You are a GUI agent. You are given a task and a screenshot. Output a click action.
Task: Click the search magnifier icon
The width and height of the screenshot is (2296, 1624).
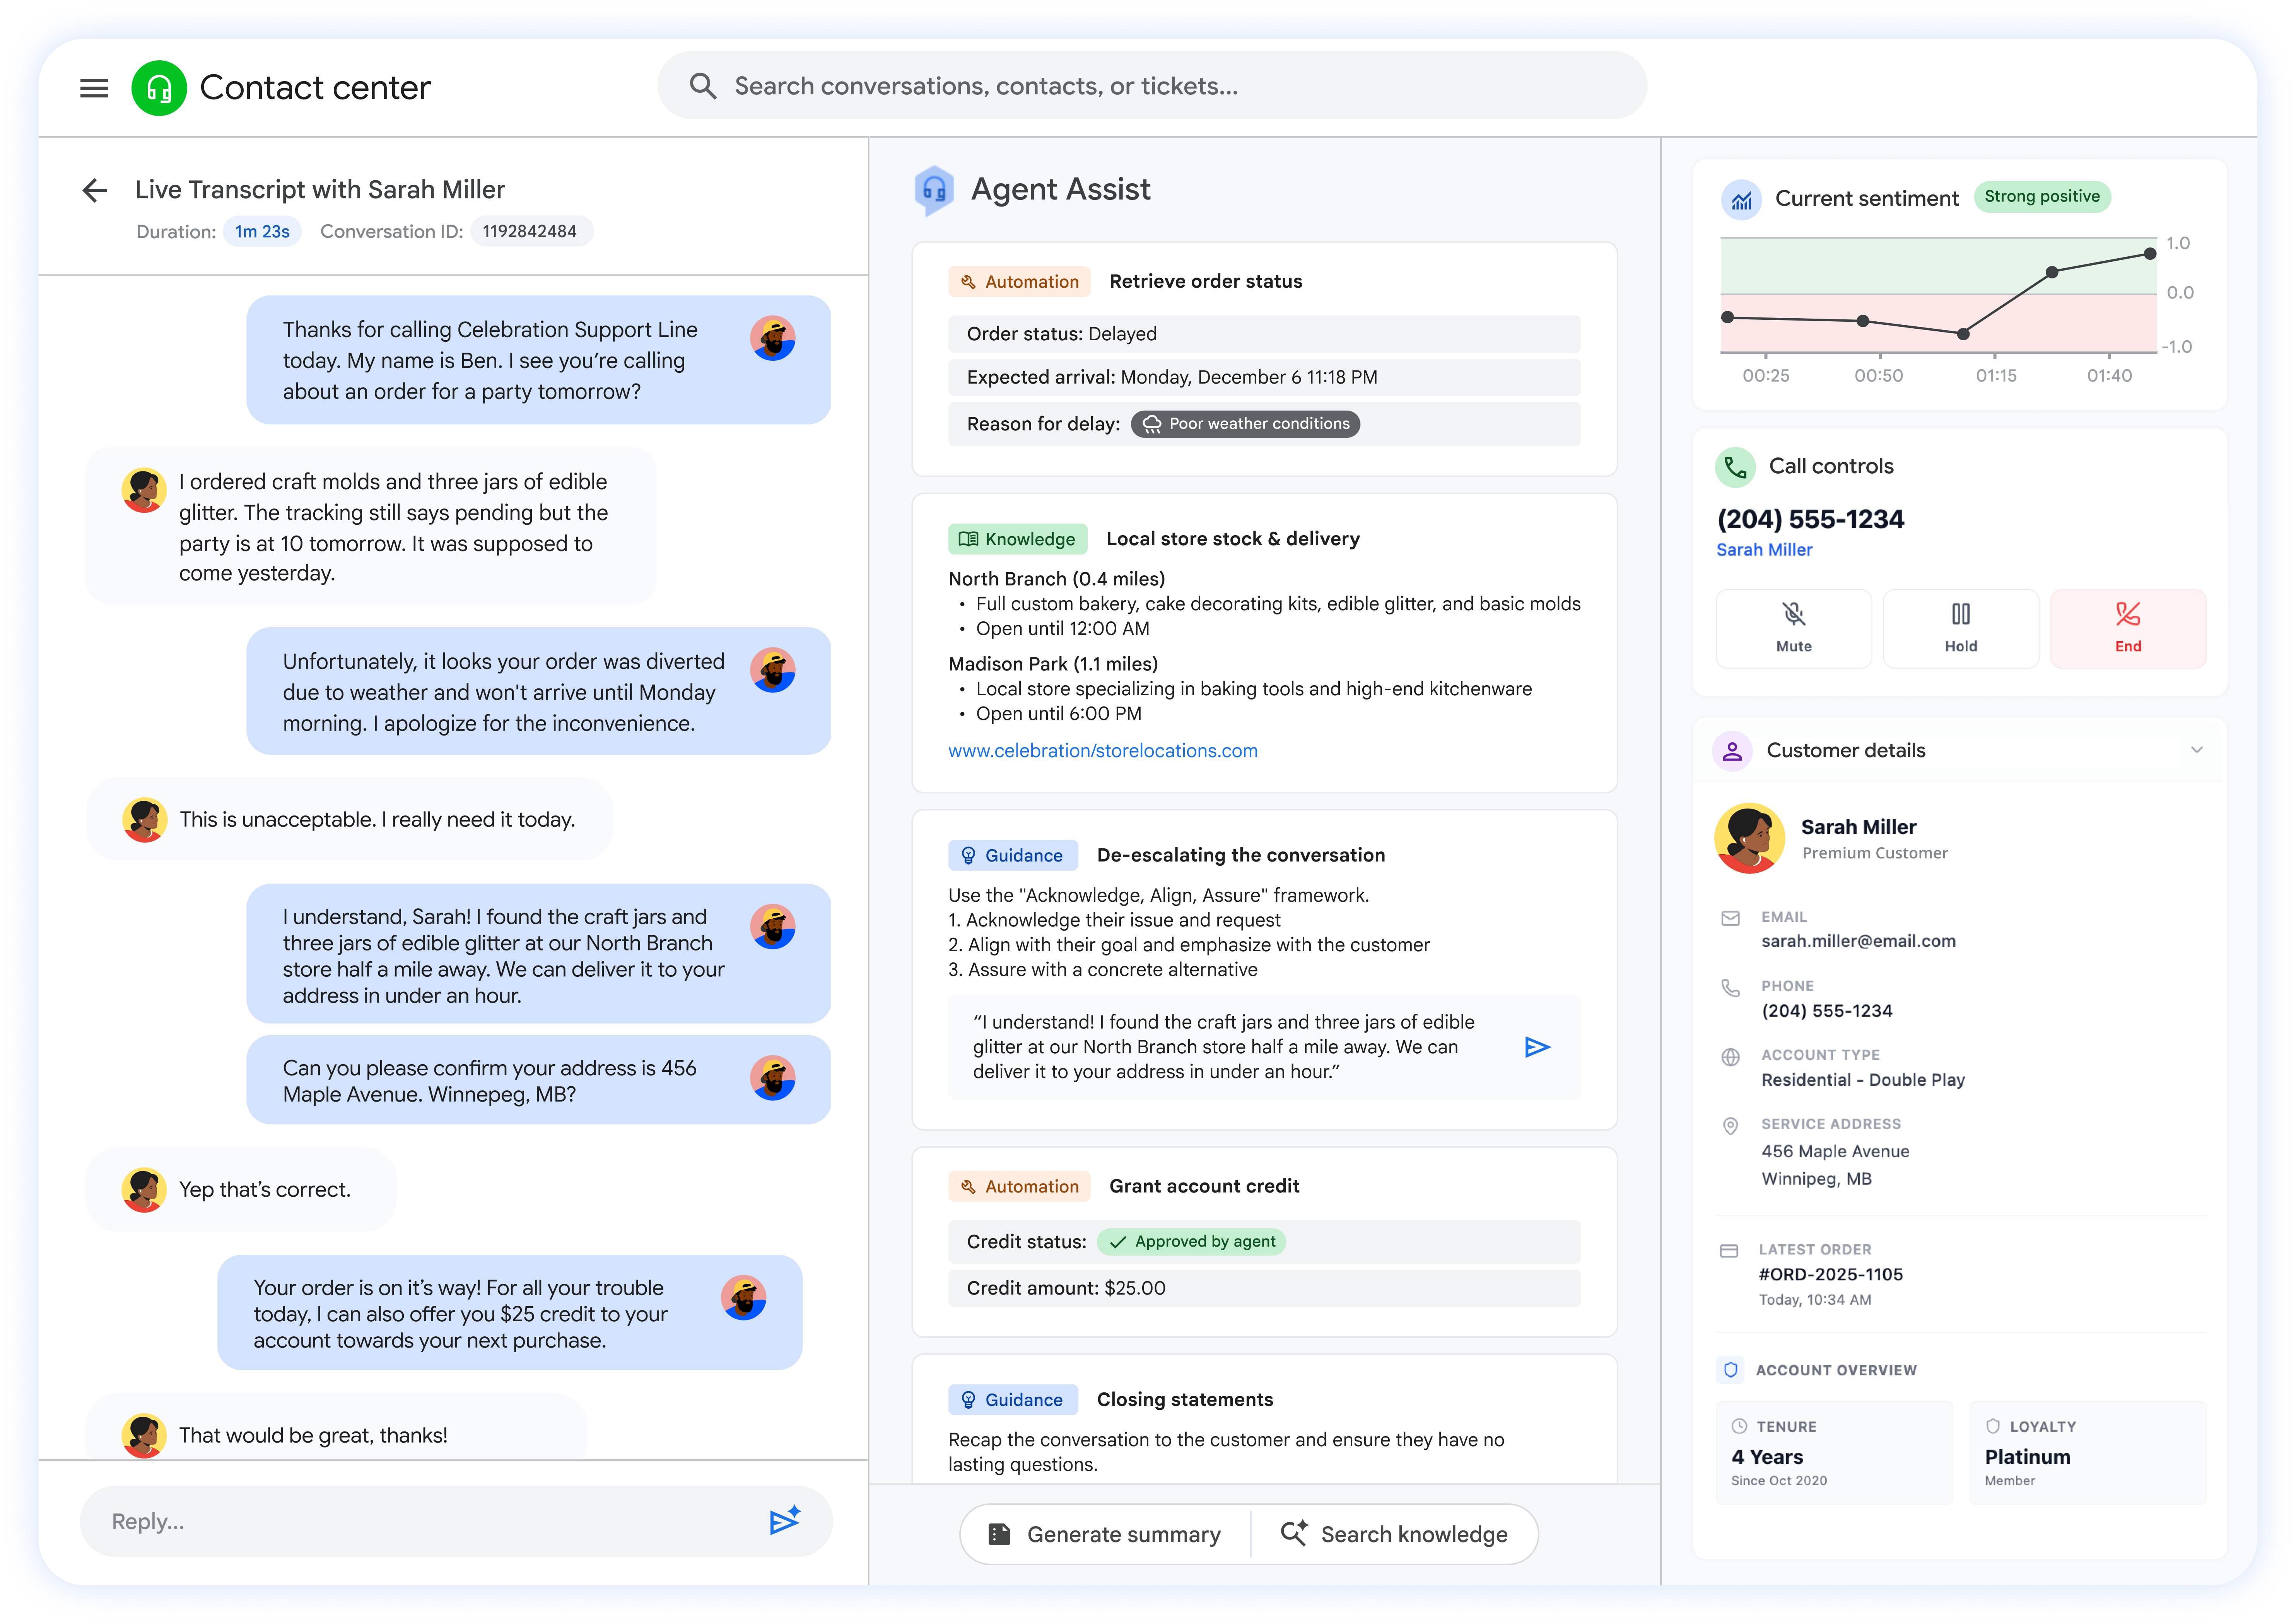(x=703, y=85)
